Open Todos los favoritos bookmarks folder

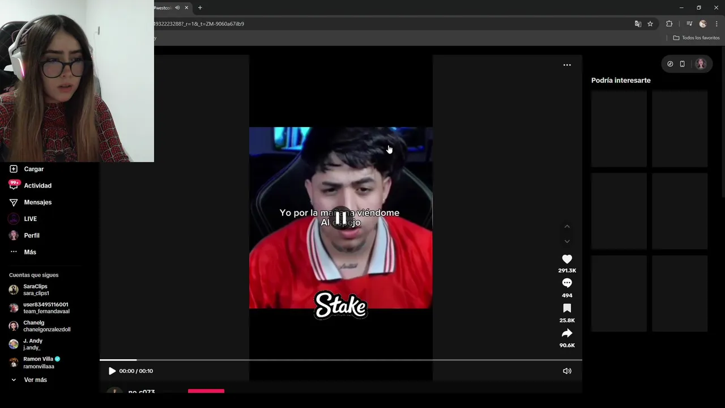pyautogui.click(x=696, y=38)
